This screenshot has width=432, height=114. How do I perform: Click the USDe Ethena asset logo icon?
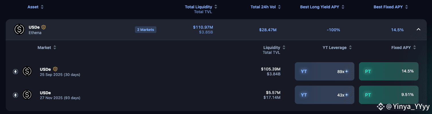pyautogui.click(x=19, y=30)
